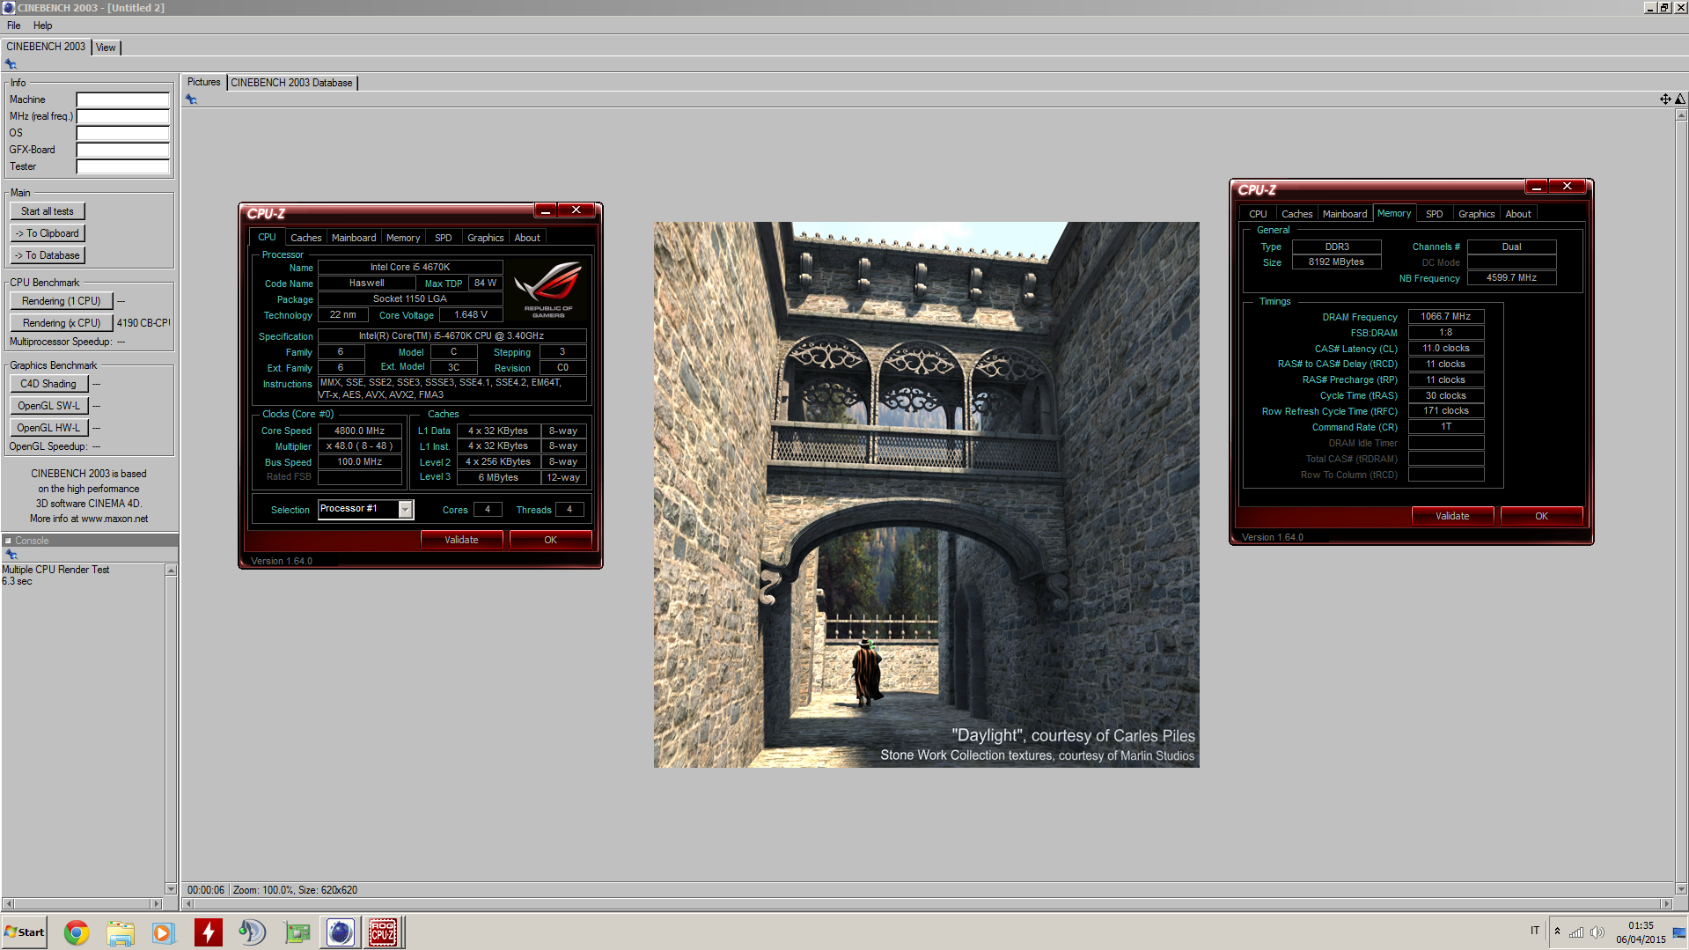Open Windows Explorer folder in taskbar
1689x950 pixels.
click(121, 932)
